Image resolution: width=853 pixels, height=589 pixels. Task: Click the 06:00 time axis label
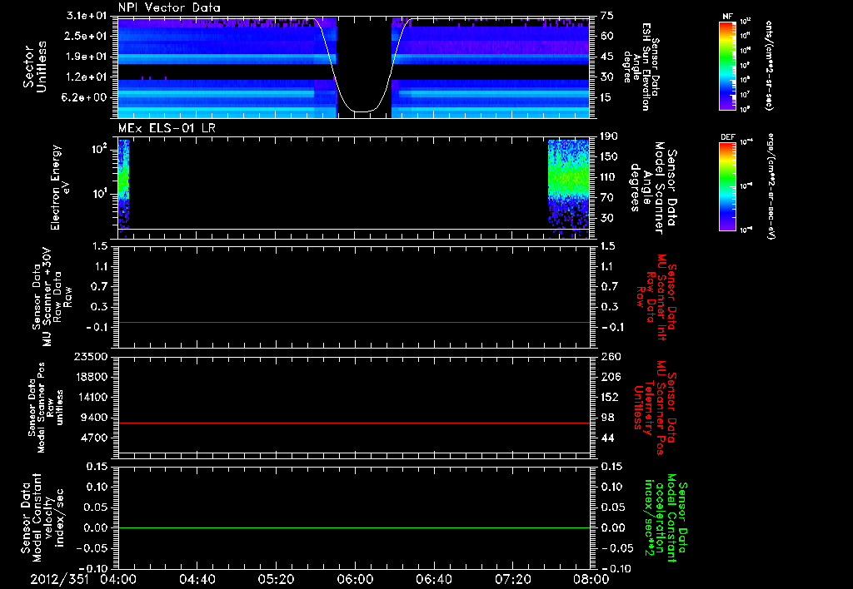click(355, 579)
